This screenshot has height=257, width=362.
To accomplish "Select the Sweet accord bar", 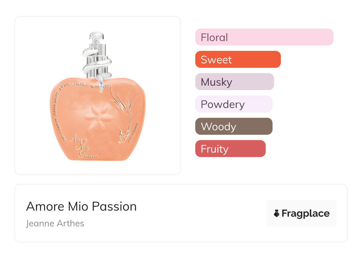I will [x=238, y=59].
